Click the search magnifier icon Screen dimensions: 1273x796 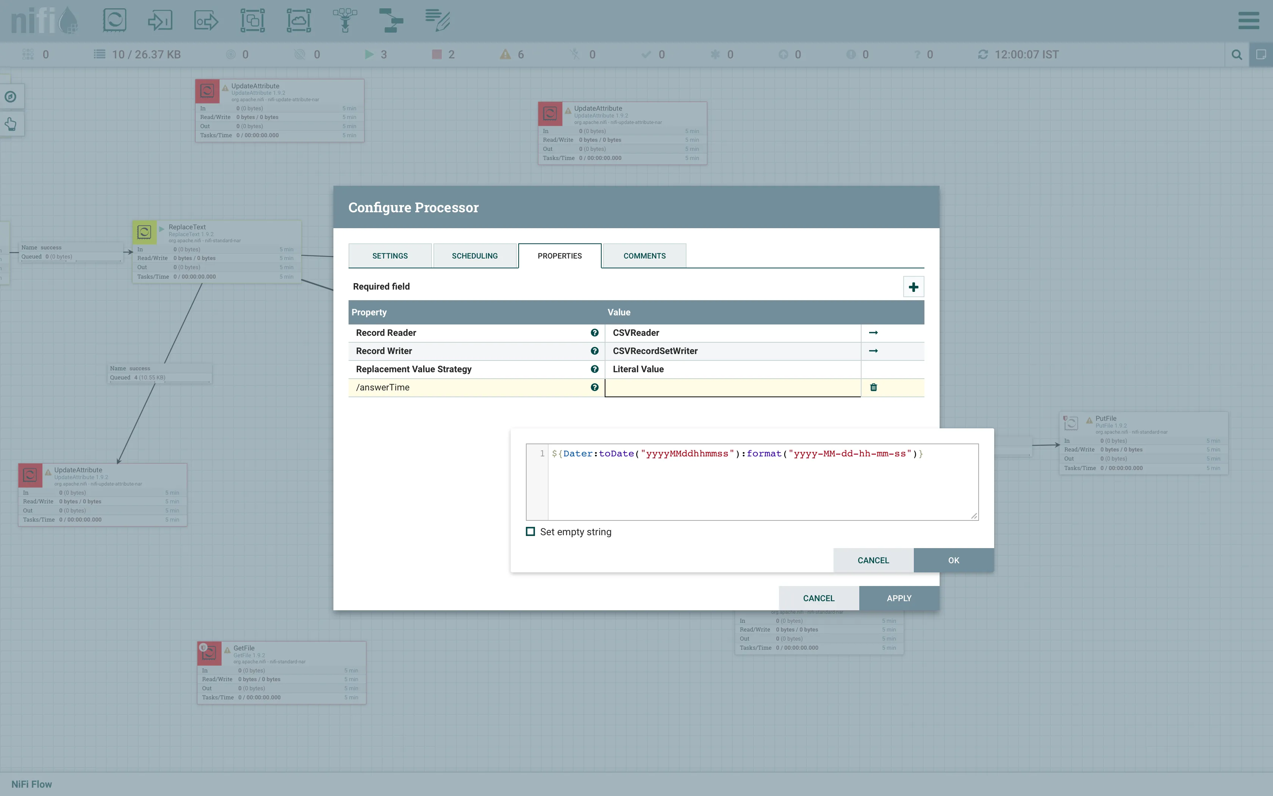pos(1237,55)
